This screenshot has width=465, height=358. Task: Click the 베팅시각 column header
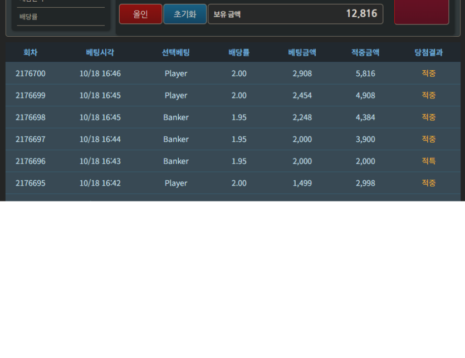coord(100,52)
